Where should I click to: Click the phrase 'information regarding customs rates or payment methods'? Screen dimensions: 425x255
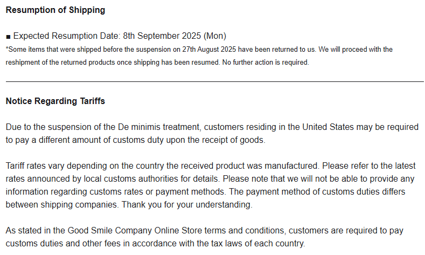pyautogui.click(x=115, y=191)
